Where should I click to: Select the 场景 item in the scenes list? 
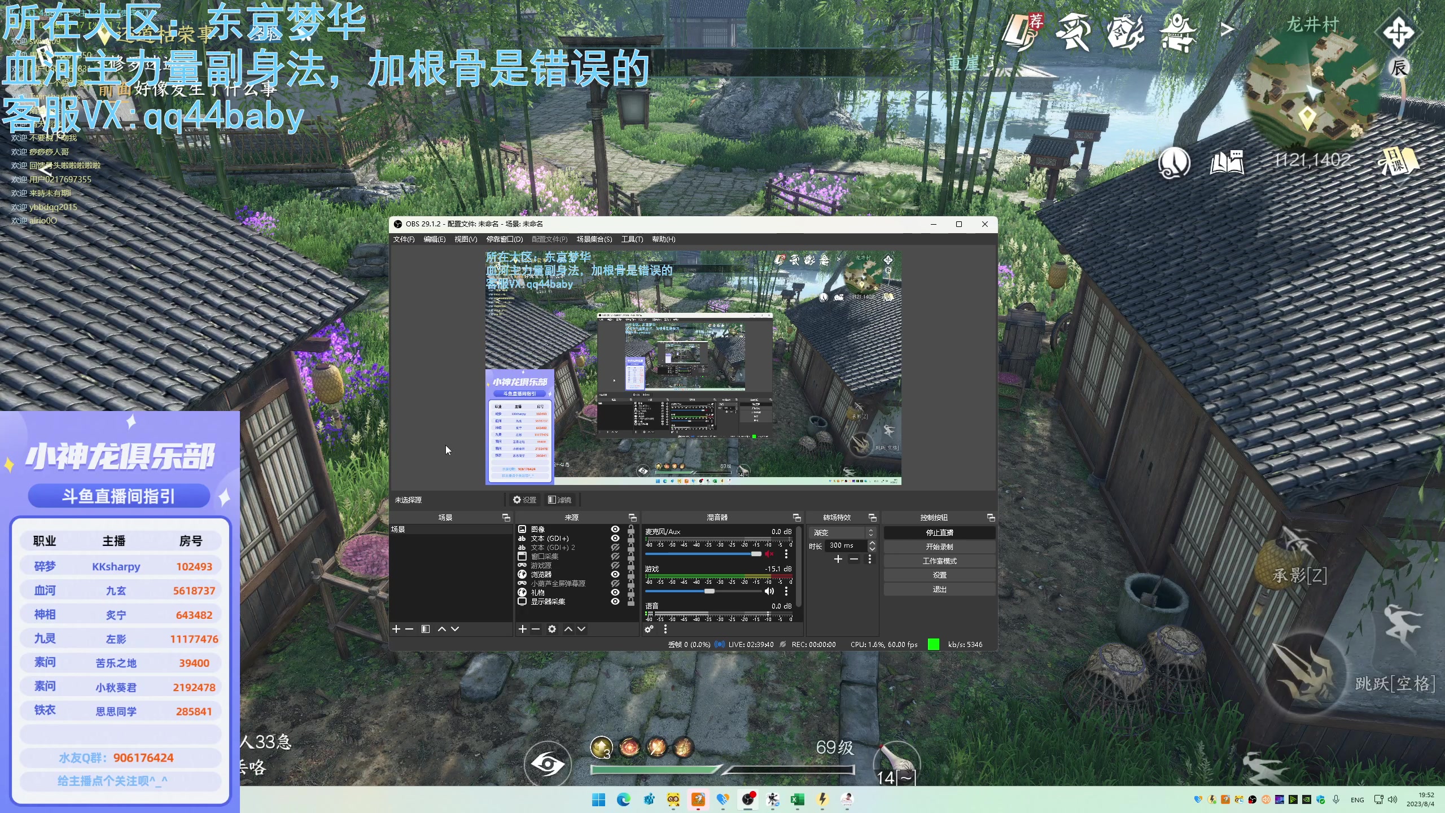(450, 530)
